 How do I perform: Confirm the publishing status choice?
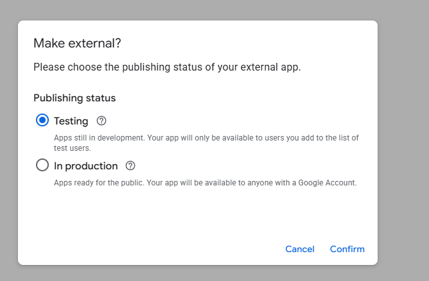pos(347,249)
